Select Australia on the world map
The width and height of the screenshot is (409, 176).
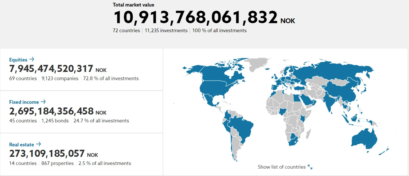pos(364,140)
